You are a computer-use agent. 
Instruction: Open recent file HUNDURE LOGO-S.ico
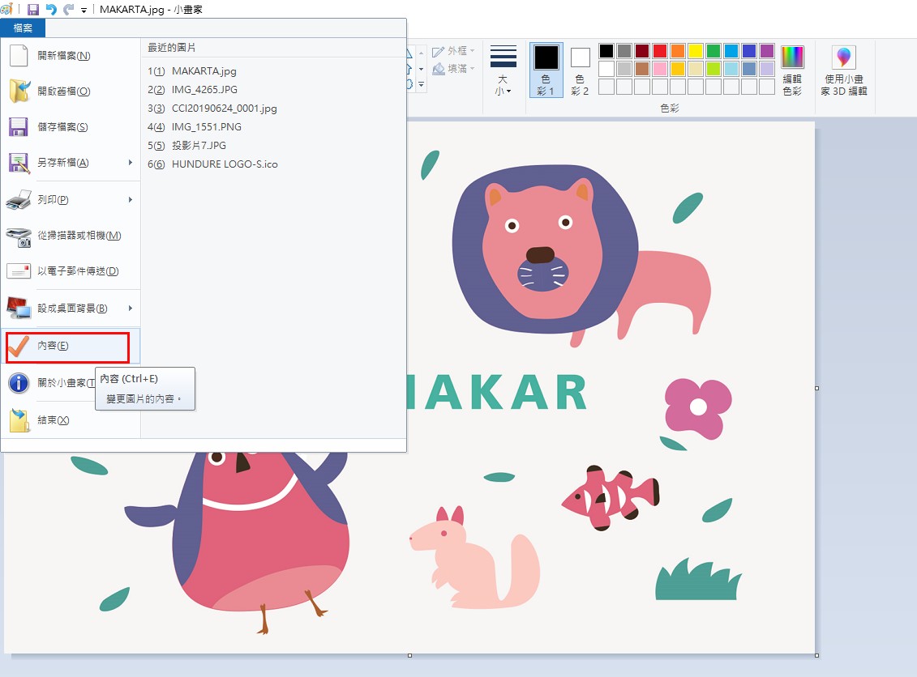[224, 164]
